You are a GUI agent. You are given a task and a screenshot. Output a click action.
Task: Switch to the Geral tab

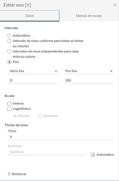(29, 16)
